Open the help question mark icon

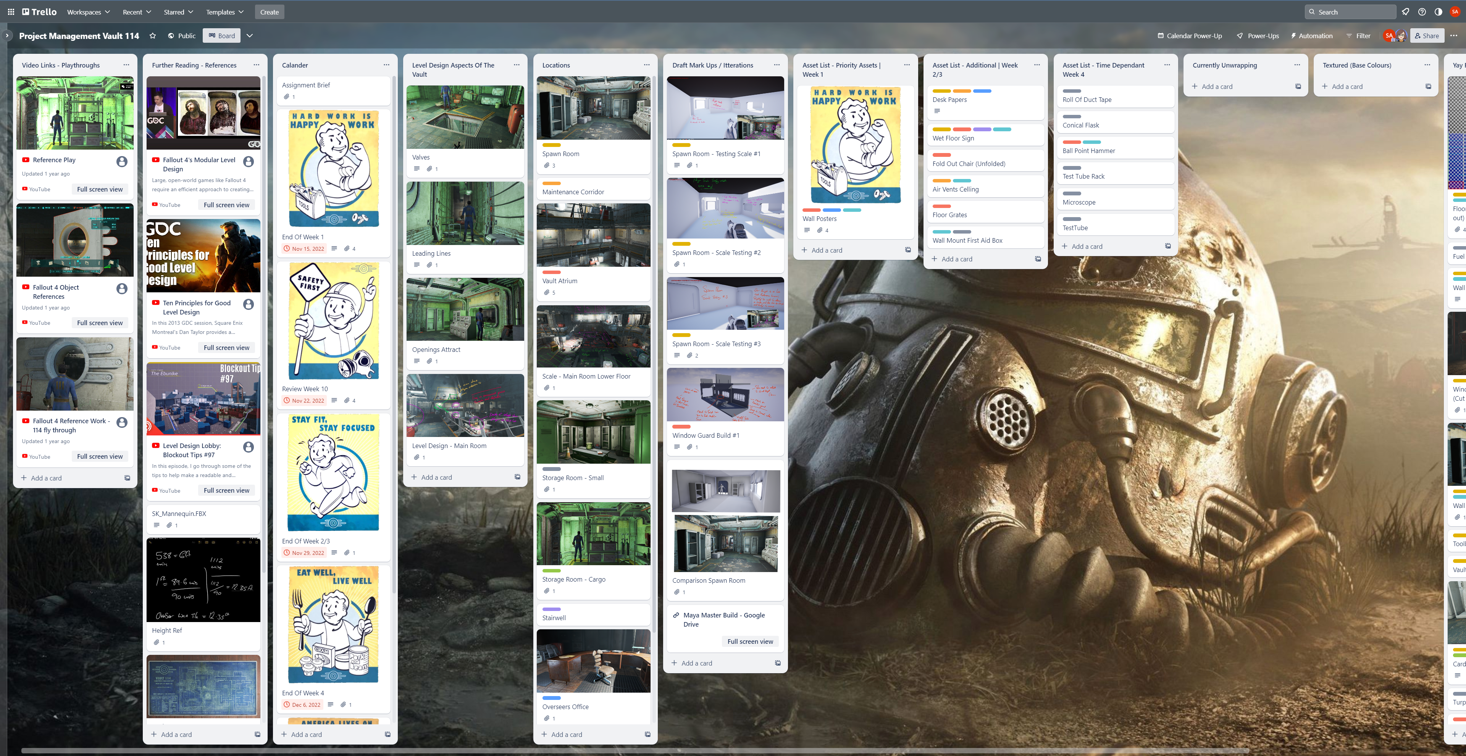1422,12
